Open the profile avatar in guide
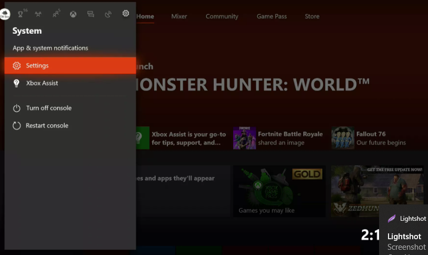The height and width of the screenshot is (255, 428). click(5, 14)
